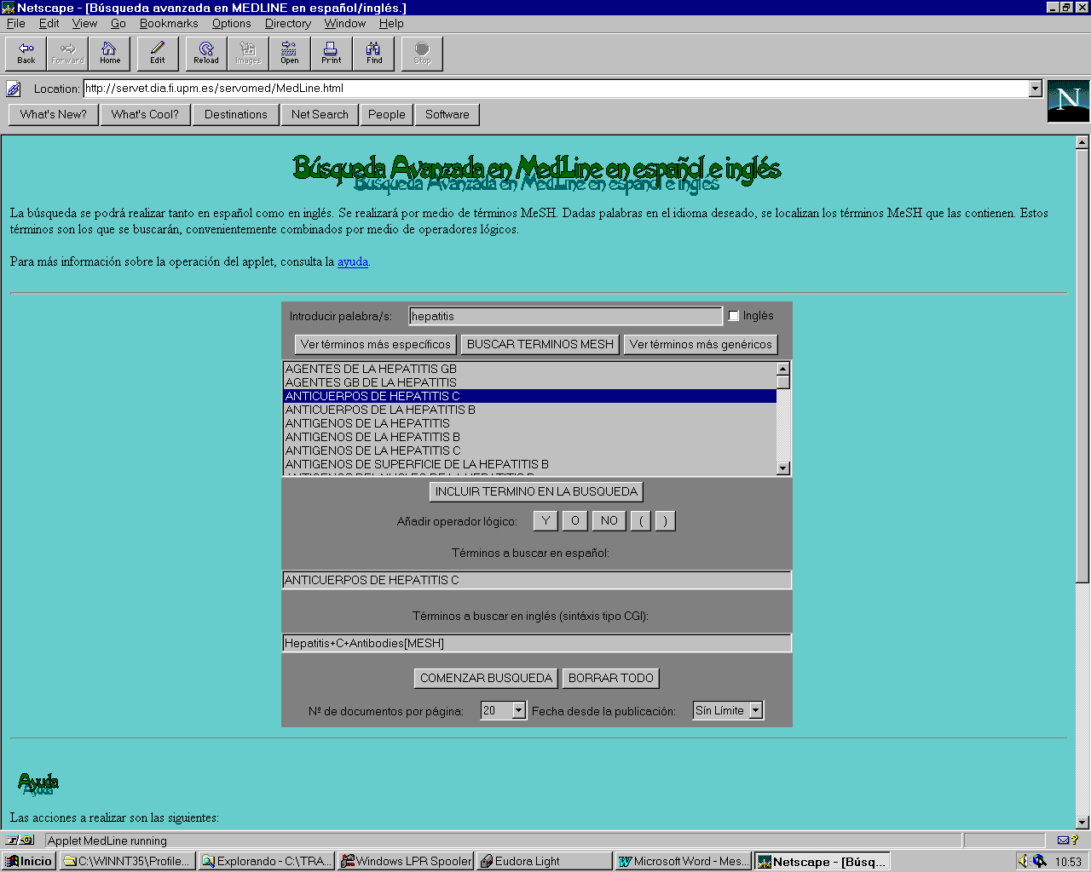Enable the Inglés checkbox

pyautogui.click(x=733, y=316)
